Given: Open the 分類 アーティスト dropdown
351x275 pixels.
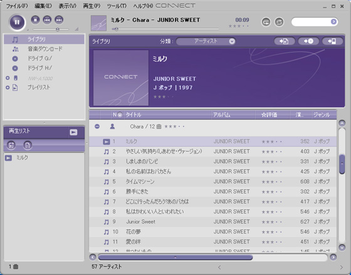Looking at the screenshot, I should point(206,41).
